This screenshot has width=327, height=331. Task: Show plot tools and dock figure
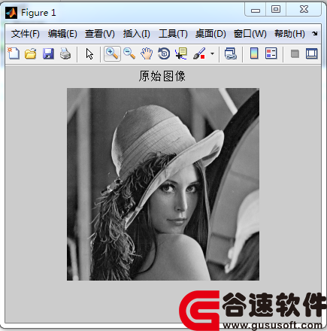click(x=312, y=53)
